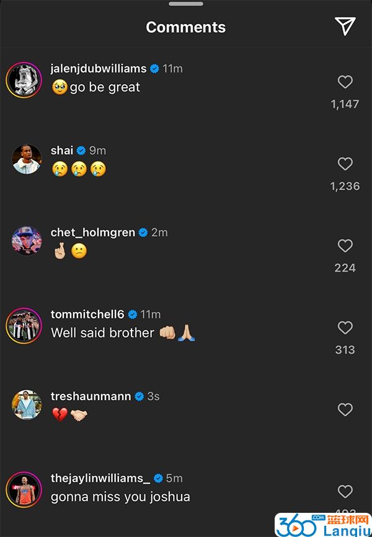
Task: Like chet_holmgren's comment
Action: pyautogui.click(x=345, y=245)
